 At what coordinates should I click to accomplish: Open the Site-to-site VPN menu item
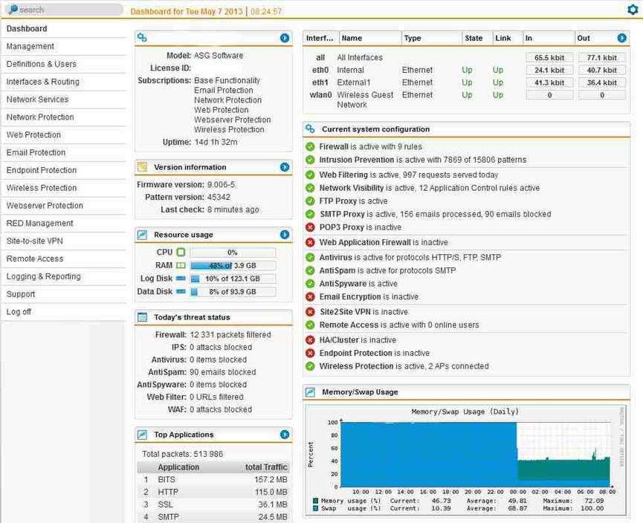pos(34,241)
